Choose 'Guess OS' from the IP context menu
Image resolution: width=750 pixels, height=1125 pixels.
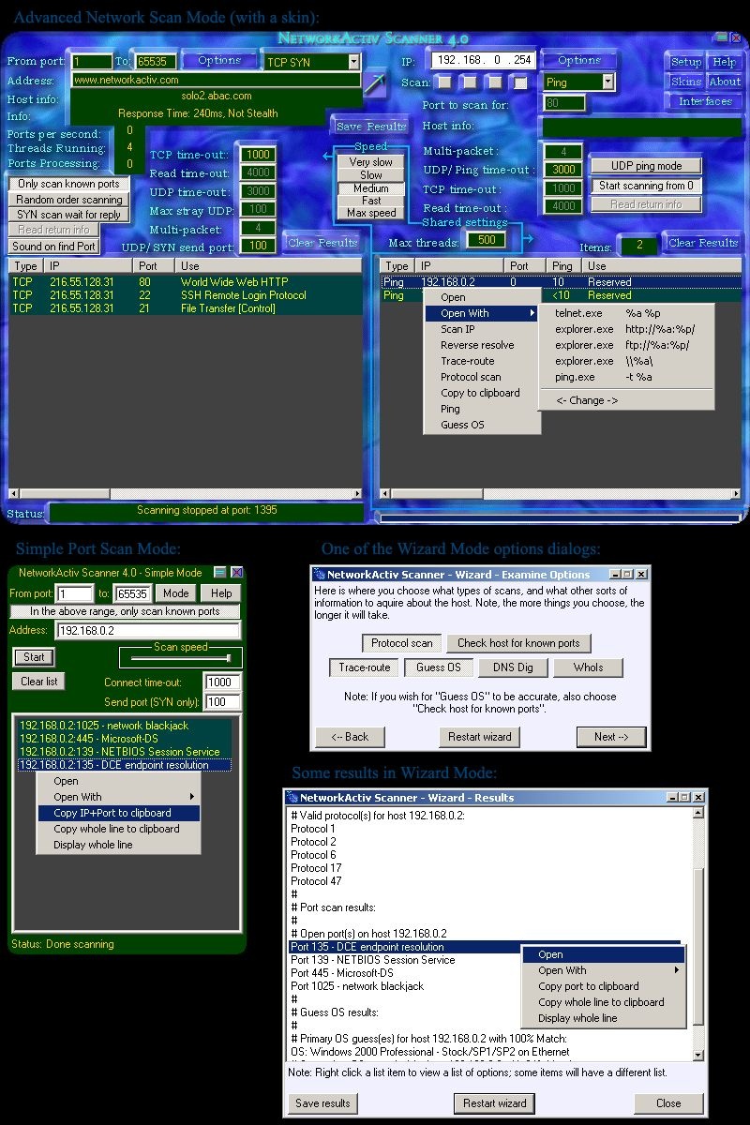(483, 425)
